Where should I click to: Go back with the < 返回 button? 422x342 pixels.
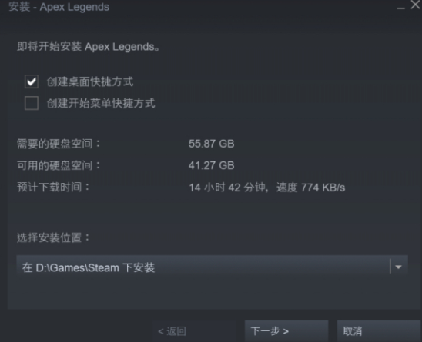pyautogui.click(x=172, y=331)
